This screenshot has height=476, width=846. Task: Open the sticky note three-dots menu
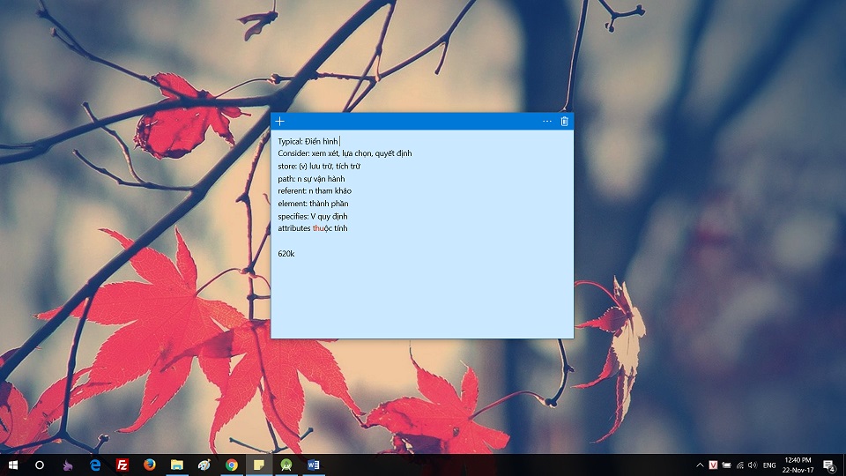[x=546, y=122]
